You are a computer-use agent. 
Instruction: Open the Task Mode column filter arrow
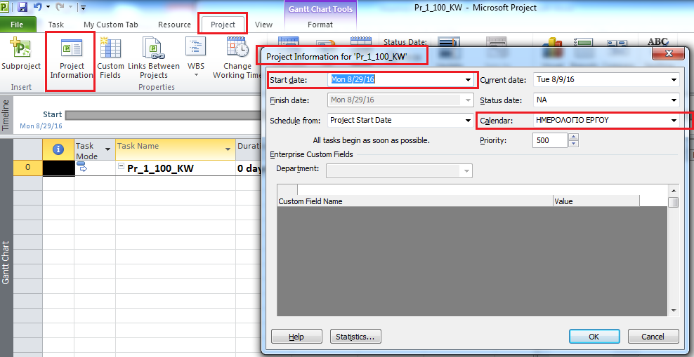tap(107, 150)
